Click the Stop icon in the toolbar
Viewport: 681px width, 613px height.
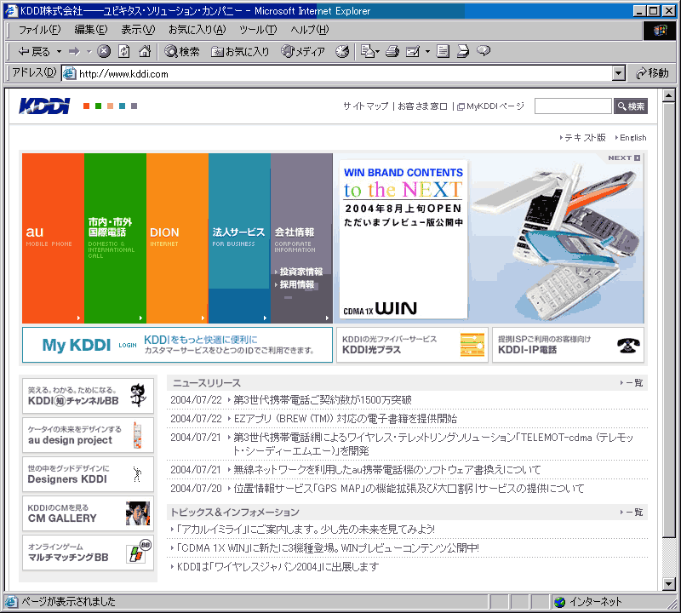[x=103, y=51]
